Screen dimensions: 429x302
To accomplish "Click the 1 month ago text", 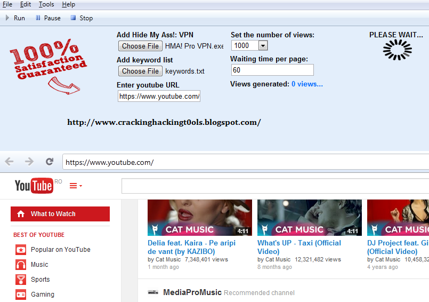I will click(x=163, y=267).
